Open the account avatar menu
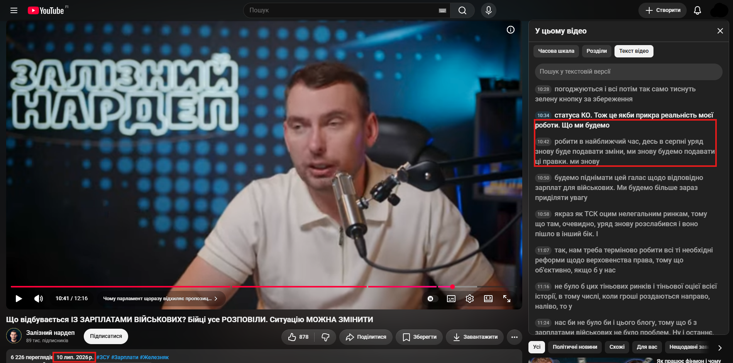Viewport: 733px width, 363px height. tap(719, 10)
